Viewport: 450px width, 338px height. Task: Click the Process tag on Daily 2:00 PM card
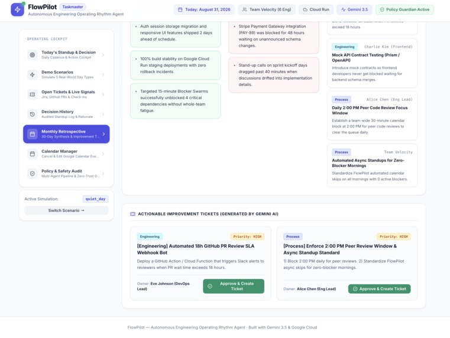pyautogui.click(x=341, y=100)
